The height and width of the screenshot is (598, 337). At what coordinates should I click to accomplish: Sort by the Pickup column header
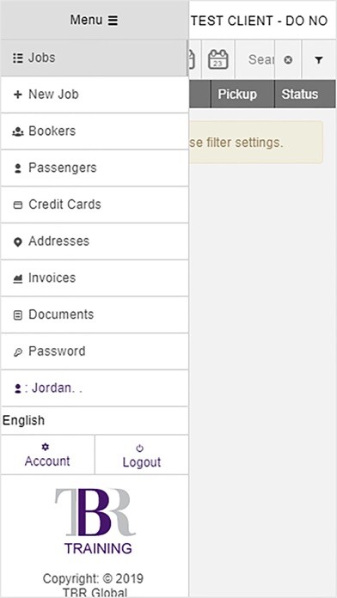point(242,95)
